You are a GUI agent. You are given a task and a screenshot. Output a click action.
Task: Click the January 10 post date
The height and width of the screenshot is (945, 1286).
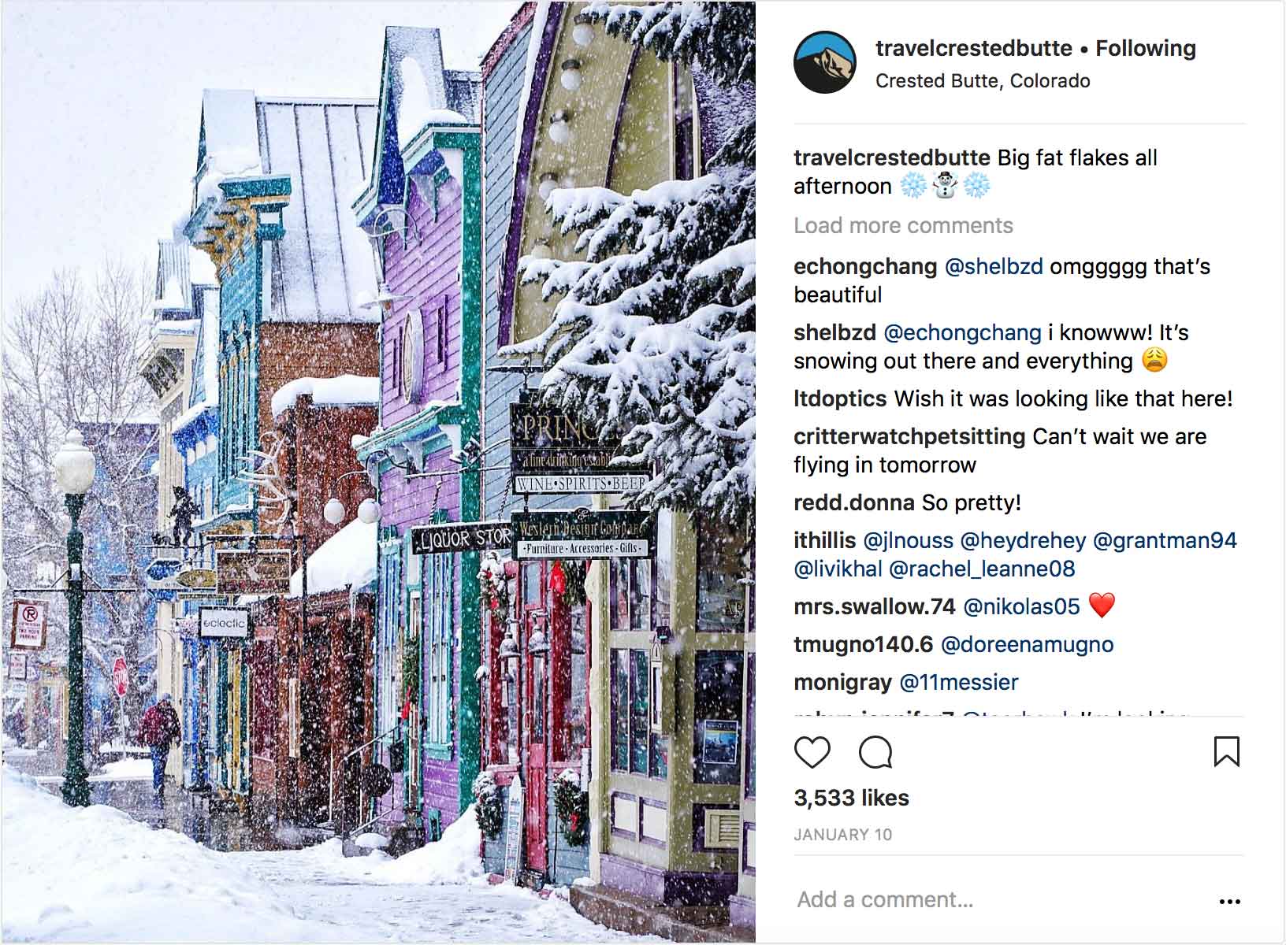pos(842,835)
